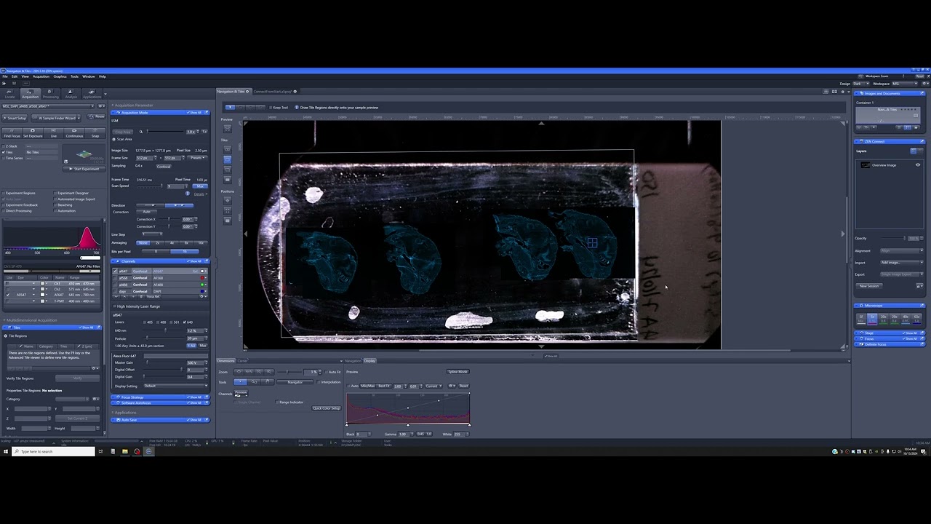Click the Find Focus icon button
Viewport: 931px width, 524px height.
[12, 132]
